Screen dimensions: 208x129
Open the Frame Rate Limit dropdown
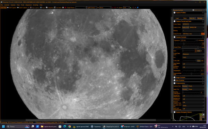point(193,54)
